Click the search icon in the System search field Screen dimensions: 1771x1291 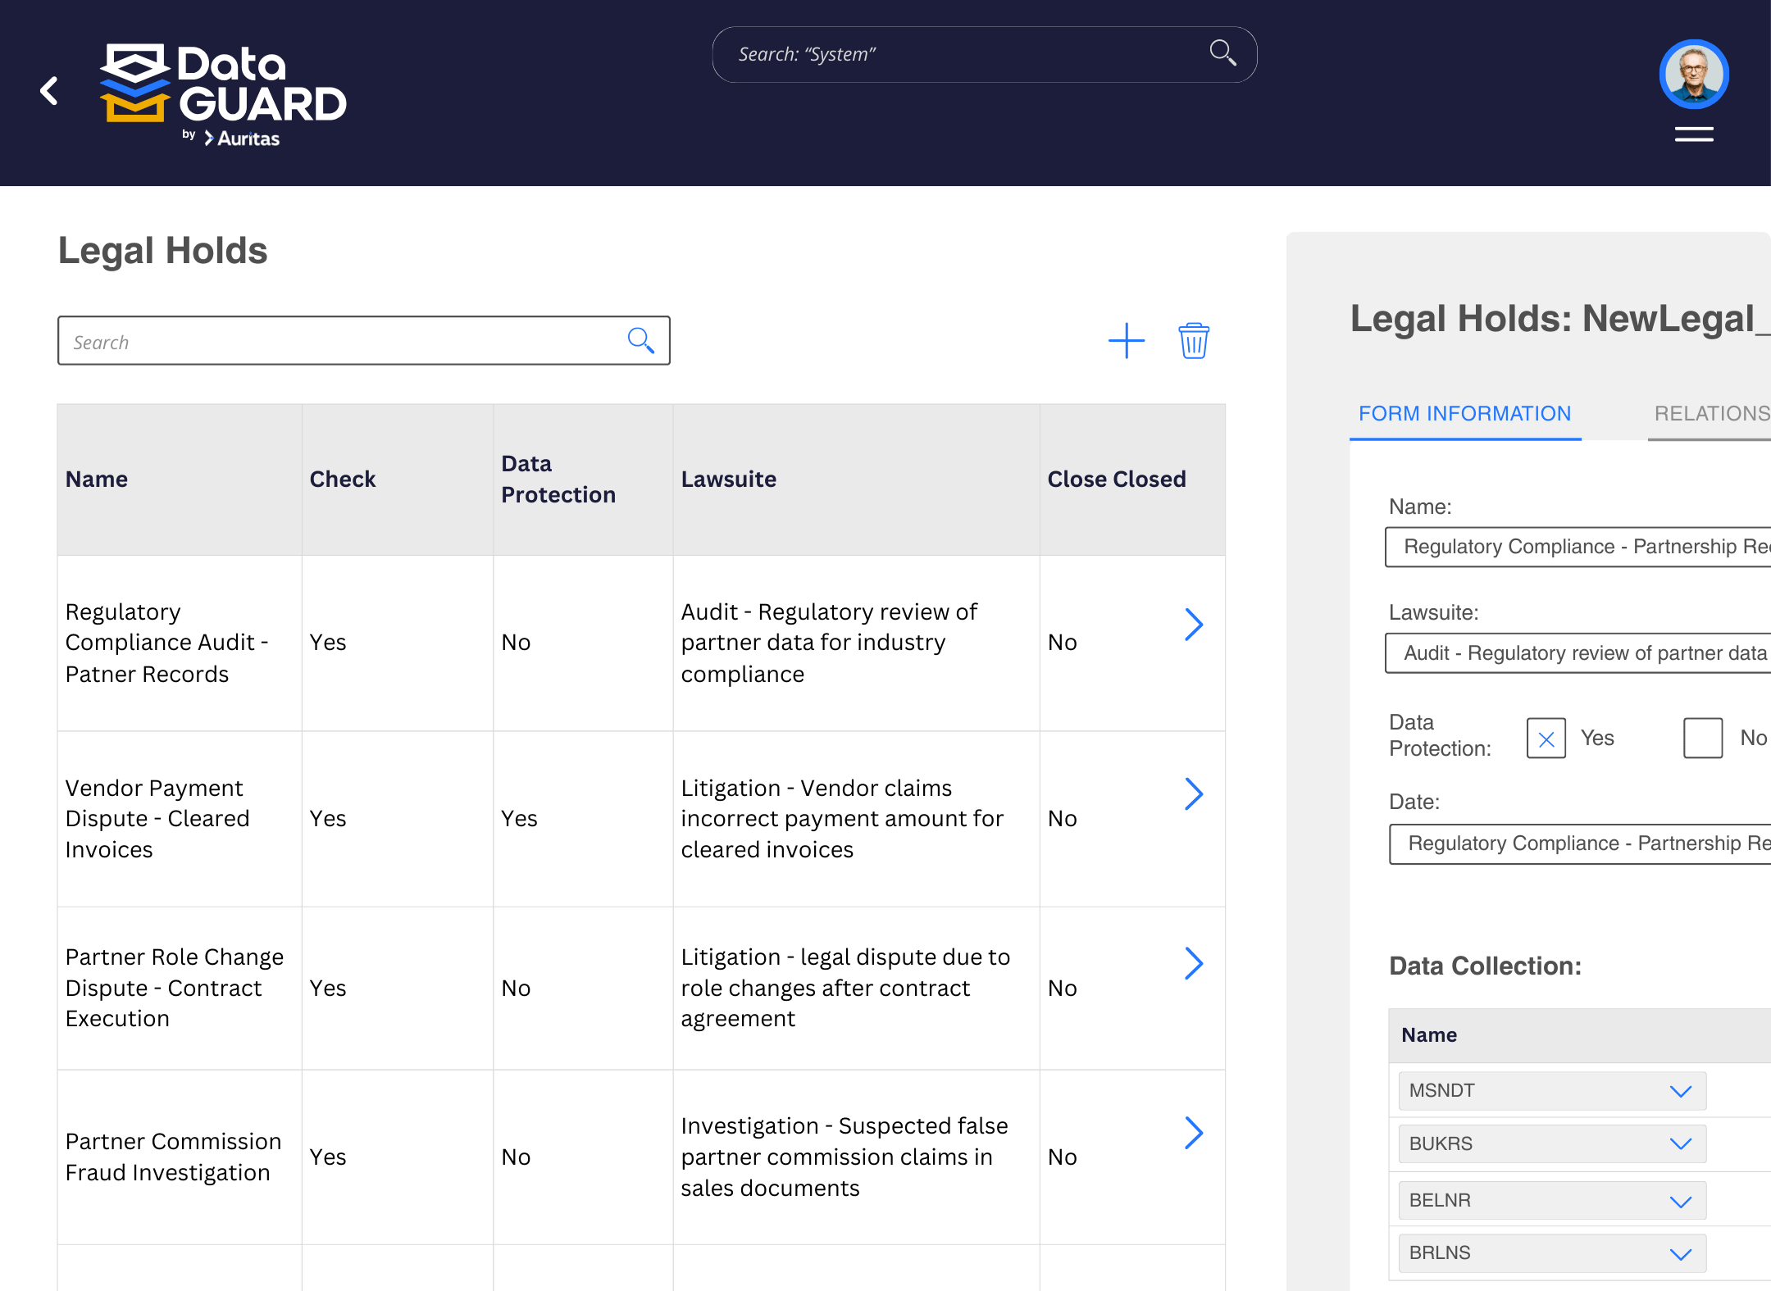[1222, 52]
